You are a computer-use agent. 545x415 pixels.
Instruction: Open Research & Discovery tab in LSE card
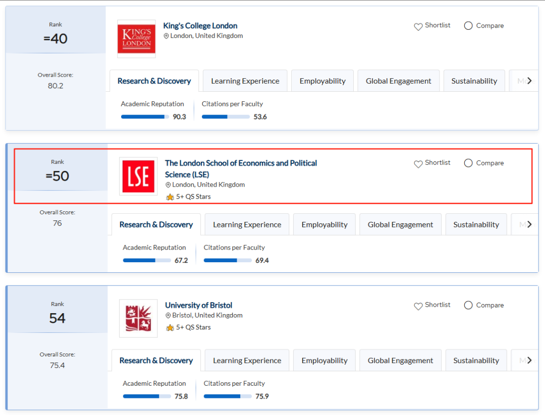pos(156,225)
